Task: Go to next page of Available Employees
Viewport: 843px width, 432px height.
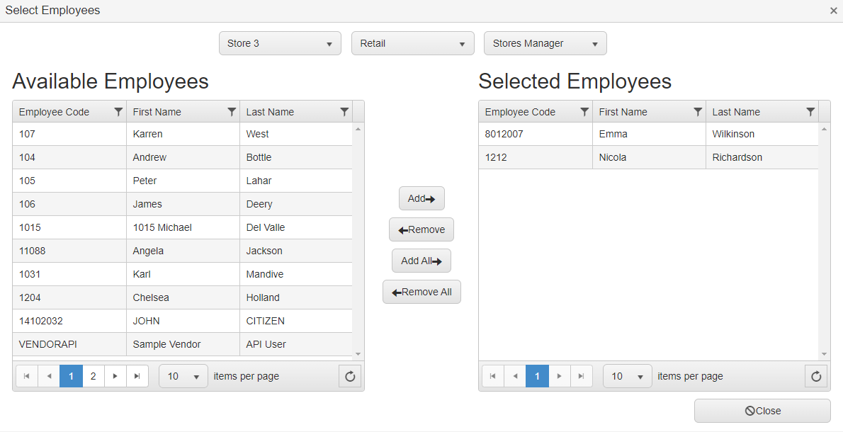Action: 115,376
